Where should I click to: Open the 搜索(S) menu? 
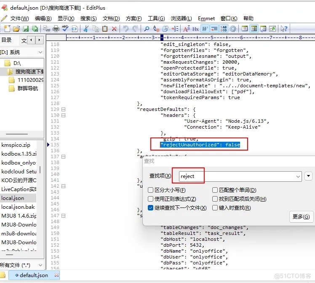(x=88, y=19)
